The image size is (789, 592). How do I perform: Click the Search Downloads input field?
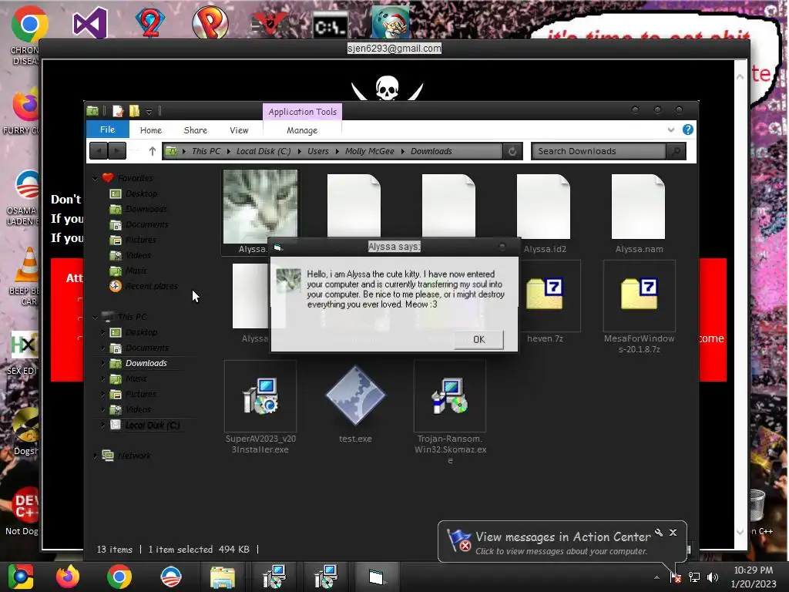[599, 151]
